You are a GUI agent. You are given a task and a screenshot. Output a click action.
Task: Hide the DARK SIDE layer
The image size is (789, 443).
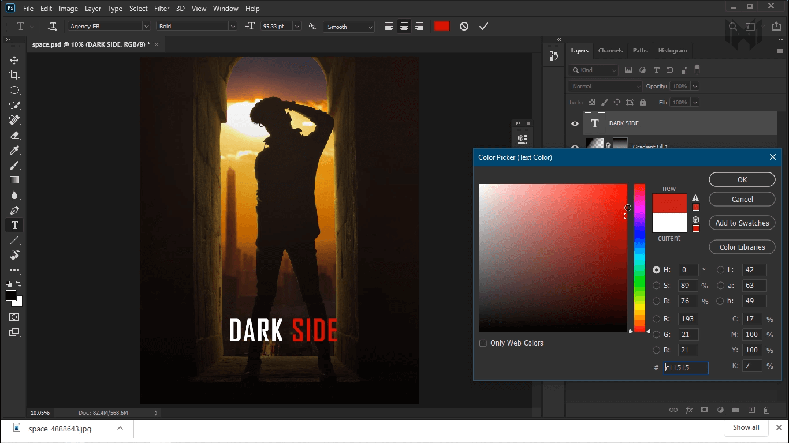(x=575, y=123)
